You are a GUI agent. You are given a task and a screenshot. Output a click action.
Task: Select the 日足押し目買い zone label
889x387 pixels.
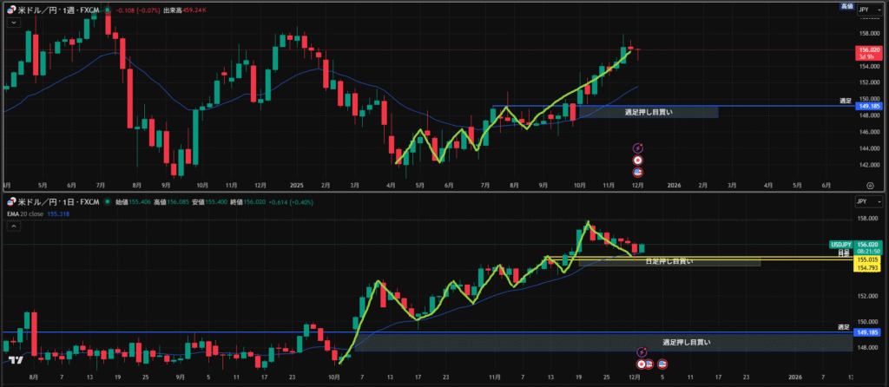pyautogui.click(x=668, y=260)
